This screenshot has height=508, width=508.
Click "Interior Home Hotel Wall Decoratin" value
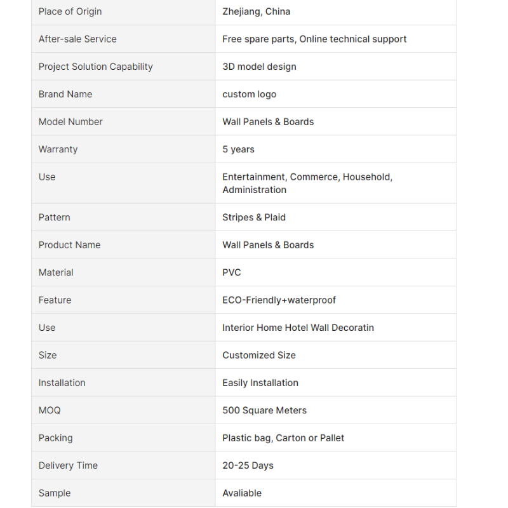tap(298, 328)
